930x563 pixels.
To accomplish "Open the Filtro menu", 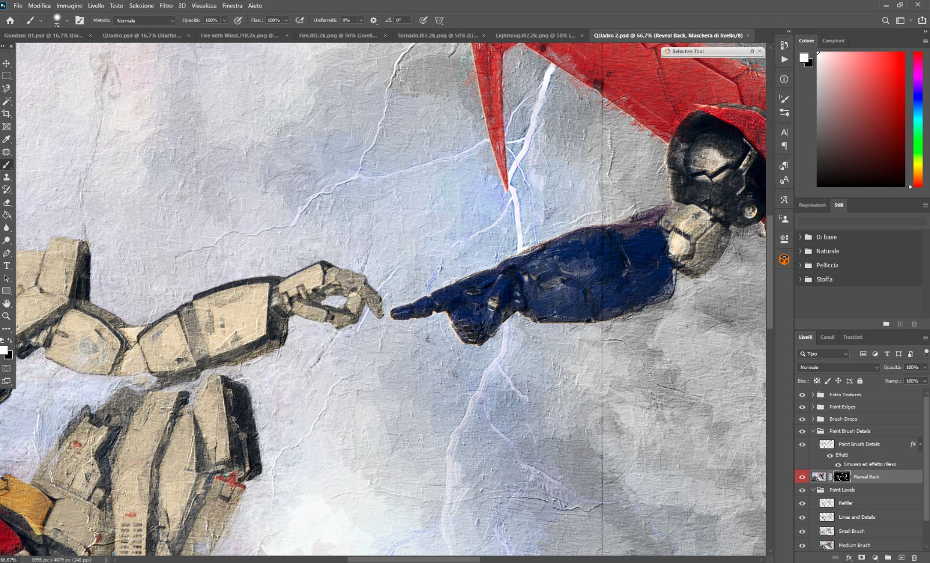I will coord(166,6).
